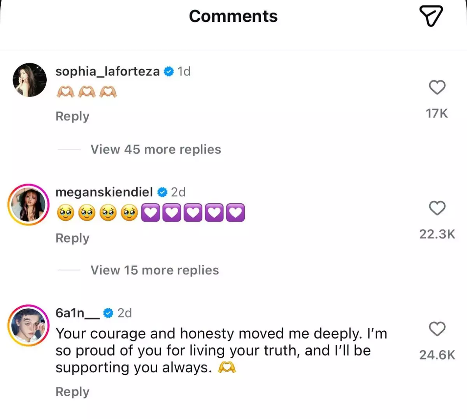Viewport: 467px width, 419px height.
Task: Open 6a1n__'s story ring avatar
Action: (x=28, y=325)
